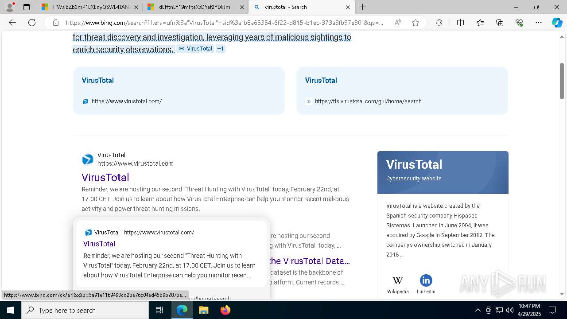Screen dimensions: 567x319
Task: Open the browser profile avatar icon
Action: pos(10,7)
